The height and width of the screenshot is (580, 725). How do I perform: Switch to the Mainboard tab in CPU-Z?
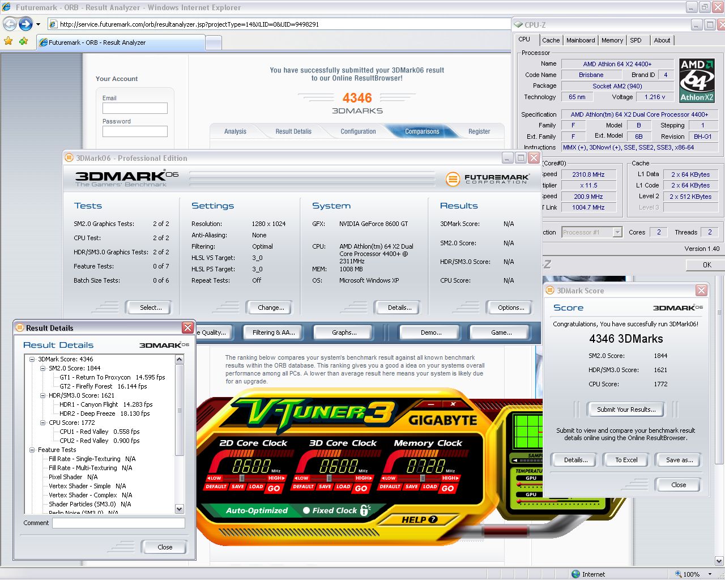pos(581,40)
